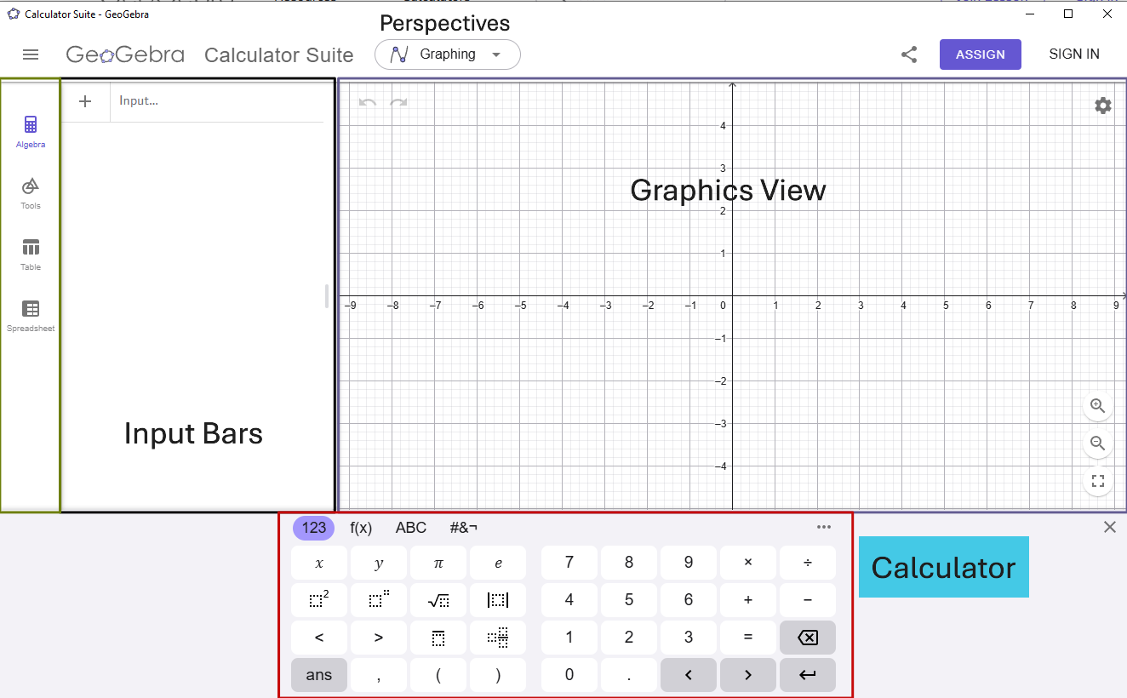The image size is (1127, 698).
Task: Select the Algebra view icon
Action: point(30,128)
